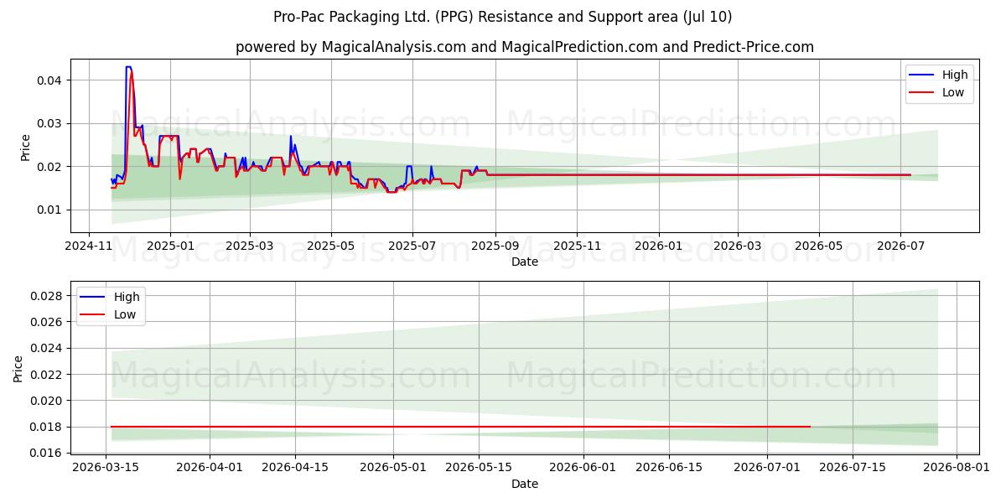Click the 'Date' axis title under the bottom chart
The width and height of the screenshot is (1006, 503).
click(x=525, y=485)
